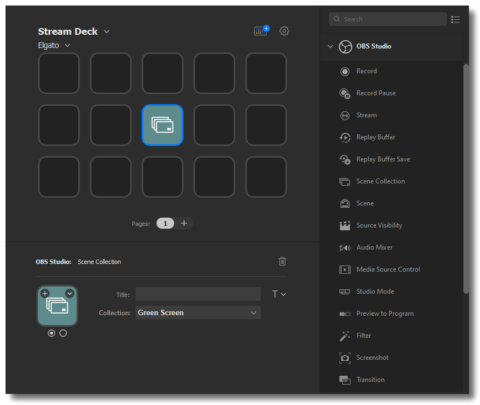This screenshot has height=405, width=480.
Task: Click the Scene Collection icon in action list
Action: coord(344,181)
